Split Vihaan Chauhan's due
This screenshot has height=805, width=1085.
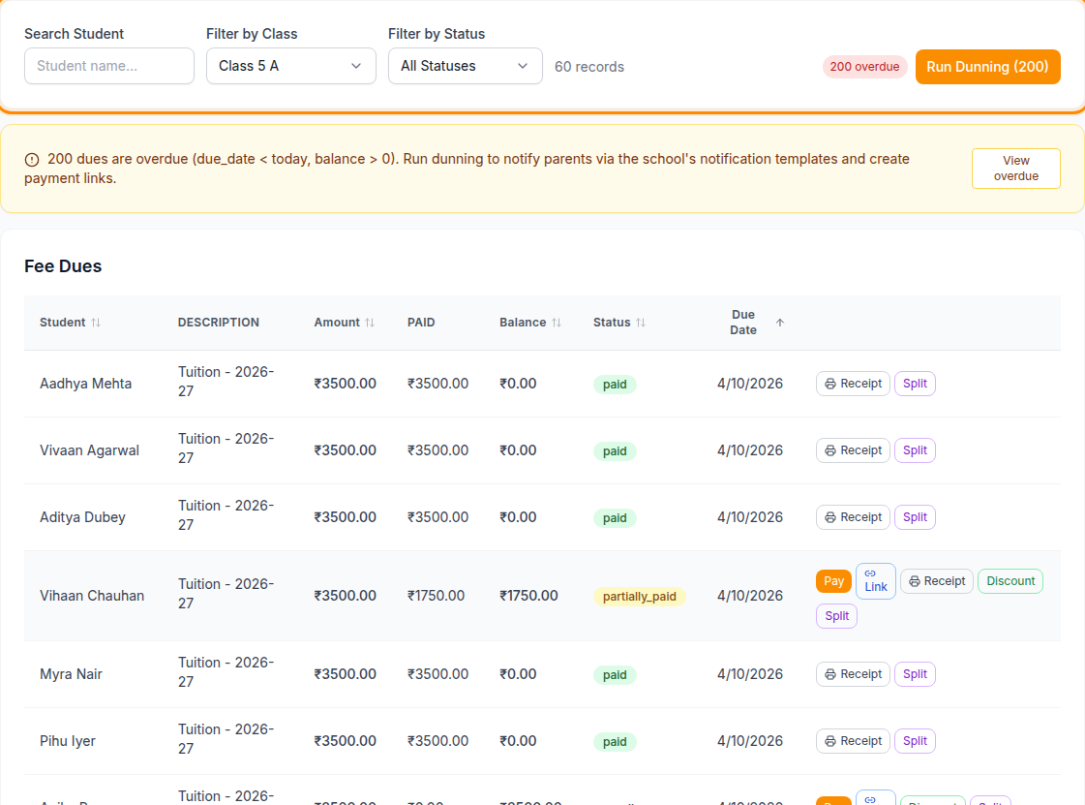(836, 616)
